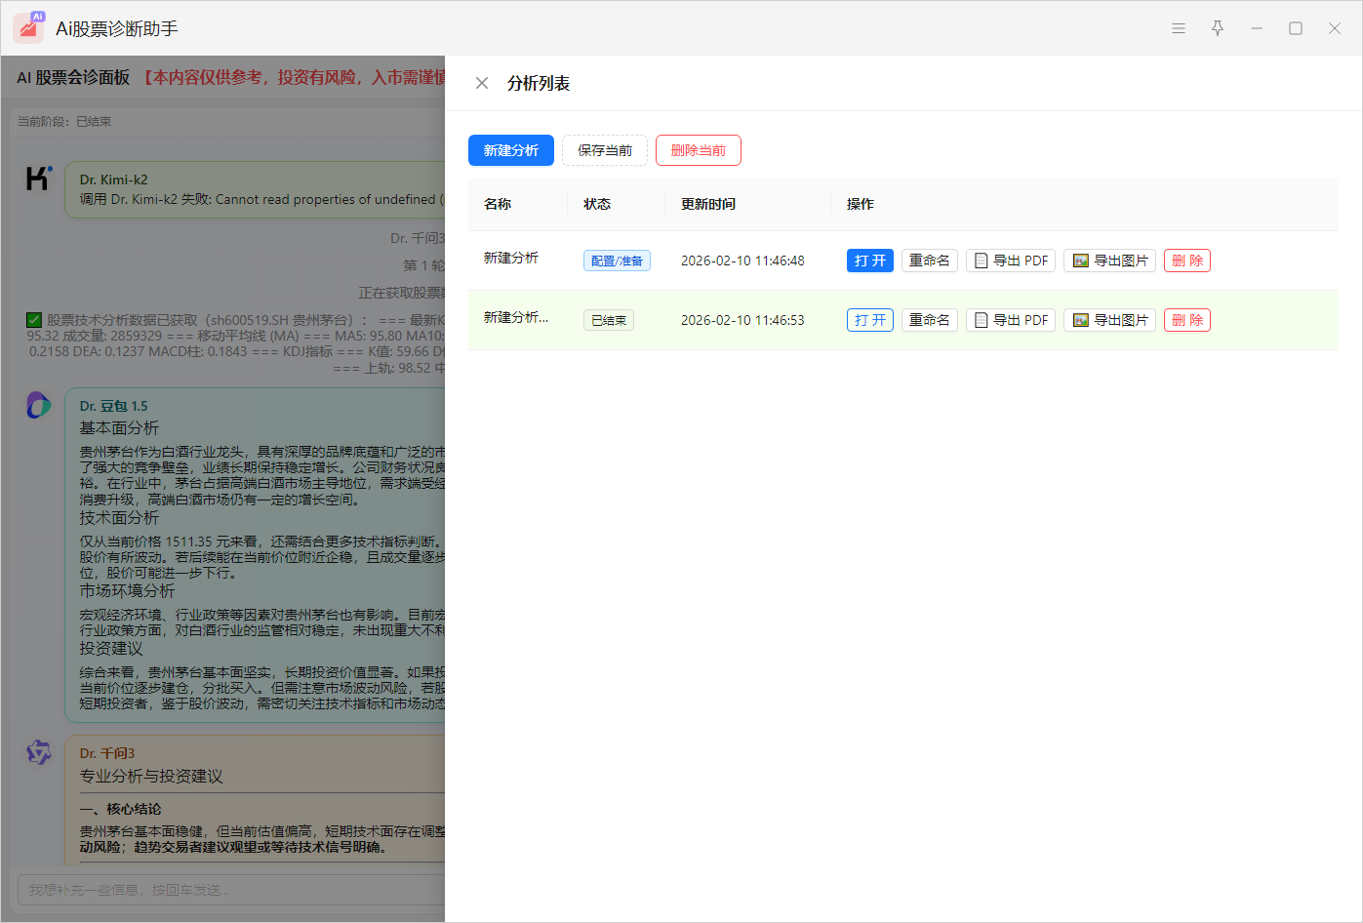
Task: Rename the 已结束 analysis row
Action: coord(929,320)
